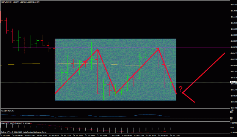The height and width of the screenshot is (137, 237).
Task: Click the 21 Jan 20:00 time label
Action: point(78,135)
